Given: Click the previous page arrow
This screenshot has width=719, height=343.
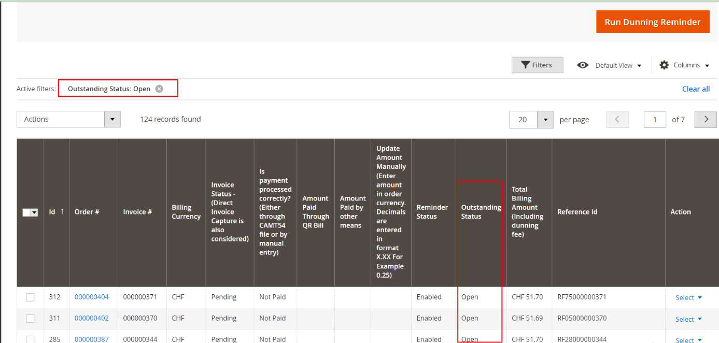Looking at the screenshot, I should click(617, 120).
